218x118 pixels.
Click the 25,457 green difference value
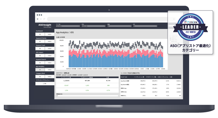point(66,86)
